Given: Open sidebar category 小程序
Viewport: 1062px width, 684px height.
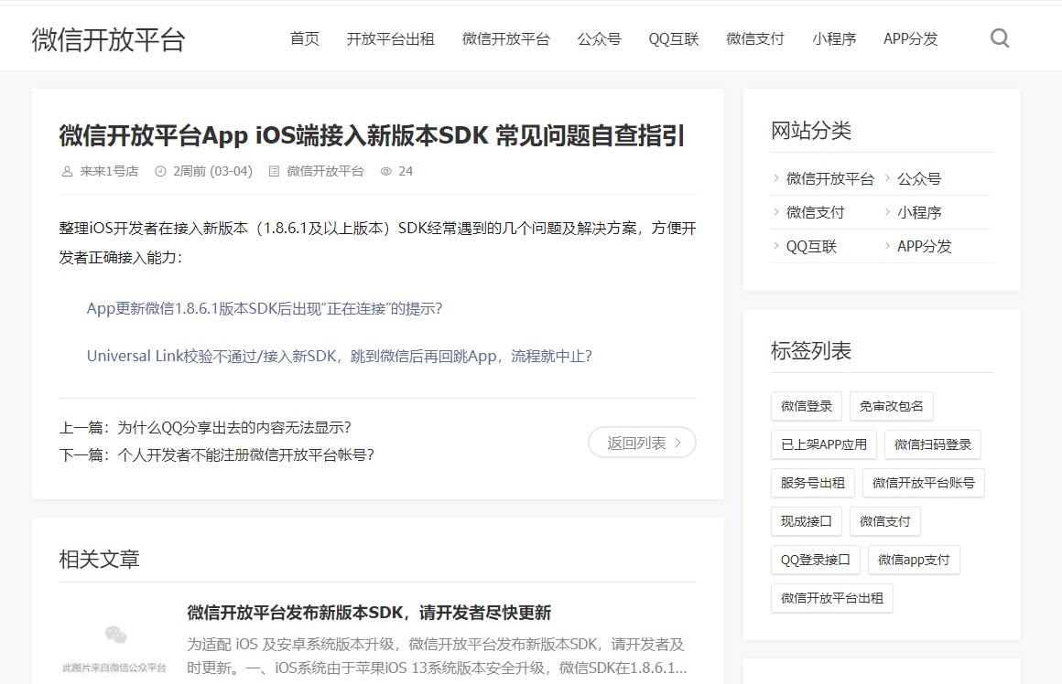Looking at the screenshot, I should click(x=919, y=212).
